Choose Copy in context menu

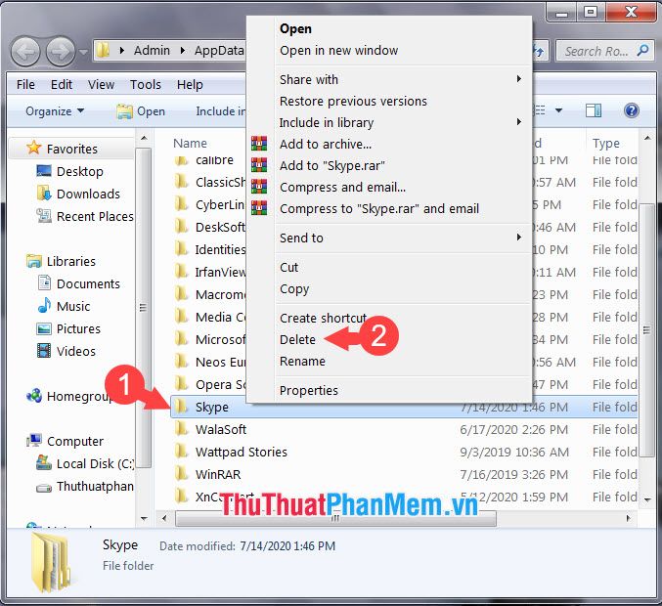point(294,289)
